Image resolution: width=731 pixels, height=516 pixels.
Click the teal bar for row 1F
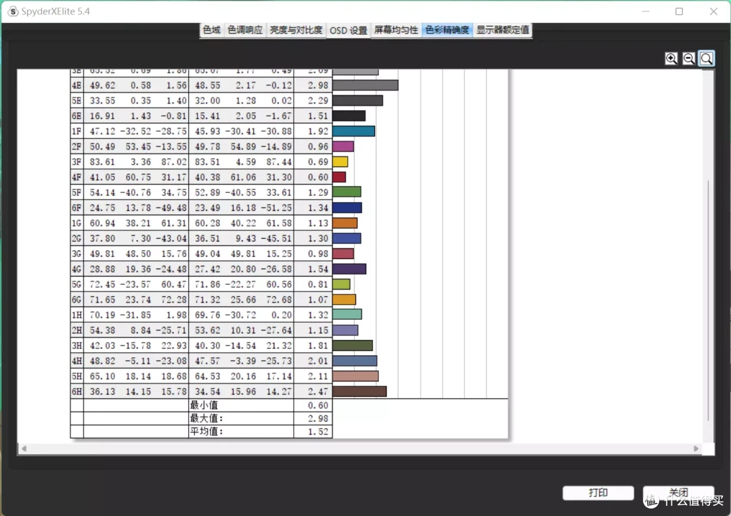pos(354,131)
